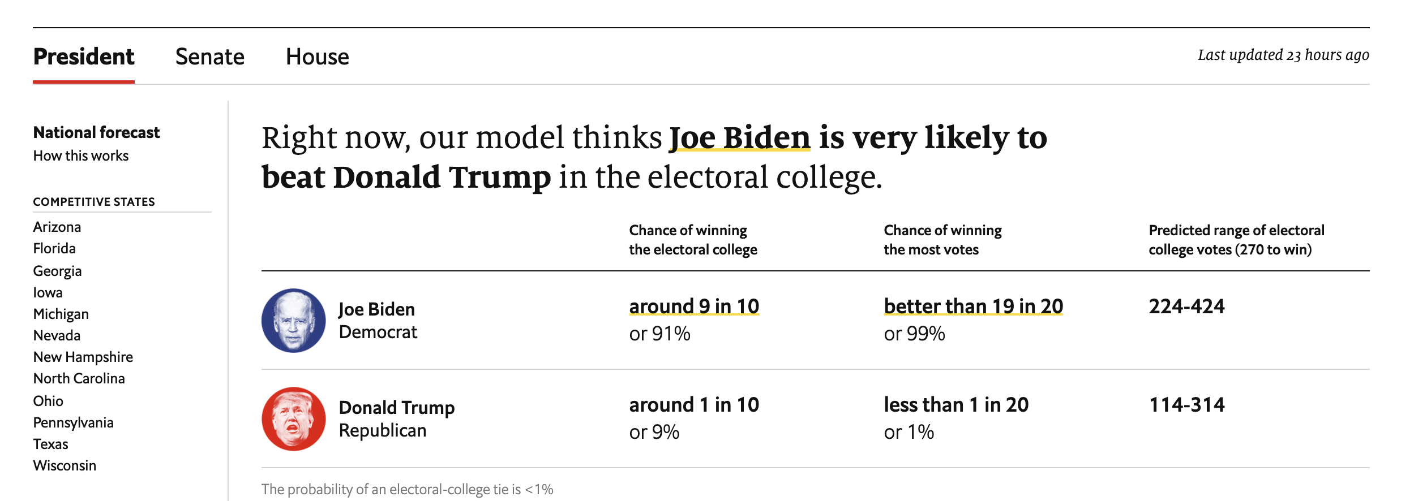View the Arizona state forecast
This screenshot has height=501, width=1414.
tap(57, 227)
